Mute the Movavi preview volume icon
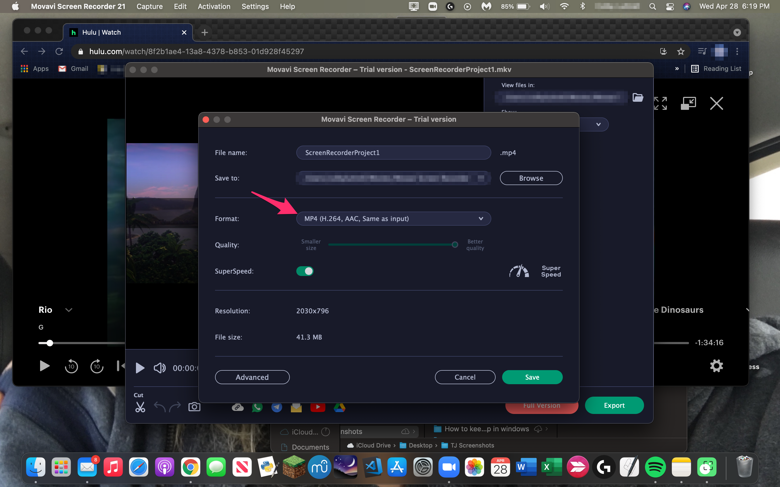Image resolution: width=780 pixels, height=487 pixels. click(159, 368)
